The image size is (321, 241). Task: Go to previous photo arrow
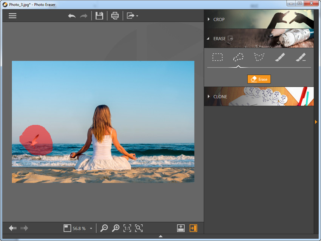[13, 228]
